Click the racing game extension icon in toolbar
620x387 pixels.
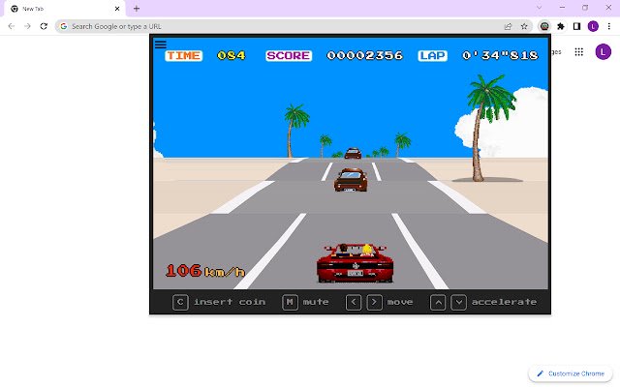tap(544, 26)
